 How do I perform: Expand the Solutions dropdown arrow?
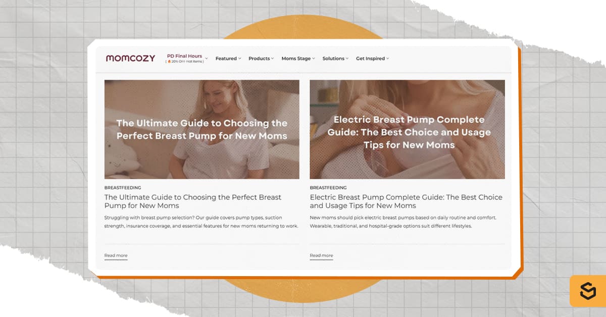click(x=347, y=59)
